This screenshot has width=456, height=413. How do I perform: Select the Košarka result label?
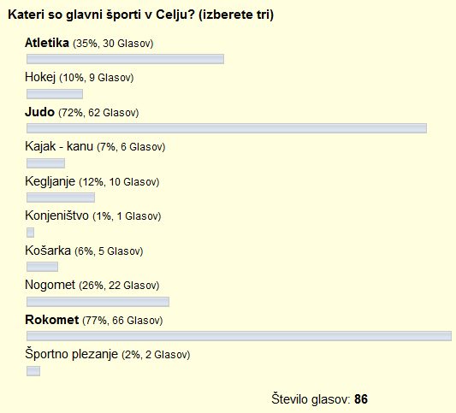[x=84, y=251]
